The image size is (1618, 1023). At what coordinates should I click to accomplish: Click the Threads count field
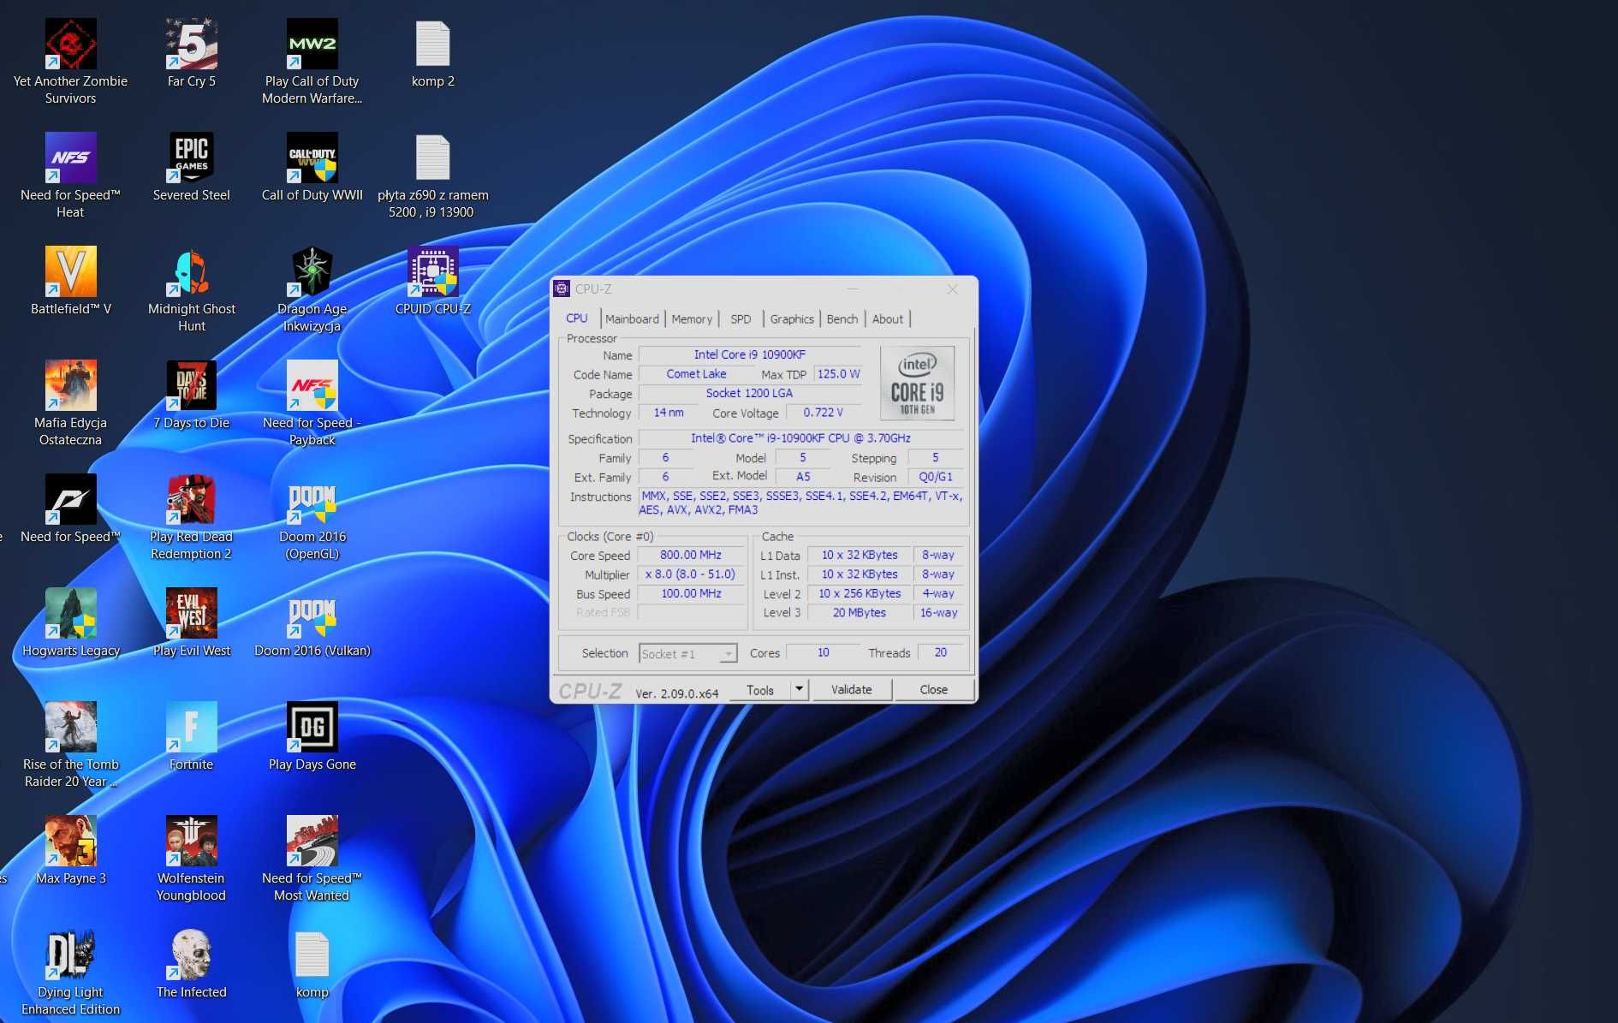pos(940,652)
